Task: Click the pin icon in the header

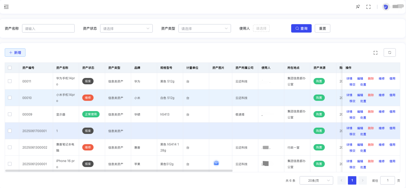Action: coord(358,7)
